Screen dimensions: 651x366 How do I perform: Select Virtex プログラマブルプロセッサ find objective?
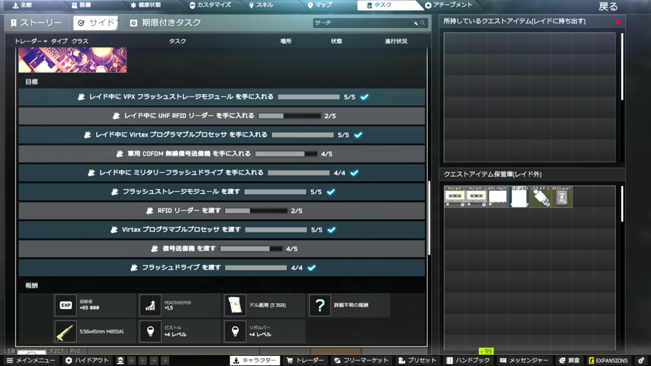[x=222, y=135]
